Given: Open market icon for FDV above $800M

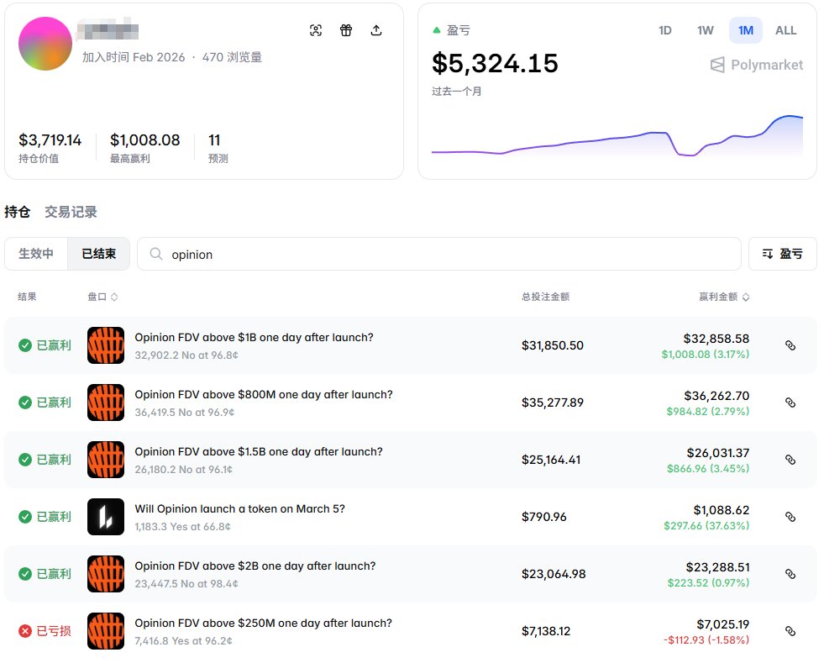Looking at the screenshot, I should (106, 403).
